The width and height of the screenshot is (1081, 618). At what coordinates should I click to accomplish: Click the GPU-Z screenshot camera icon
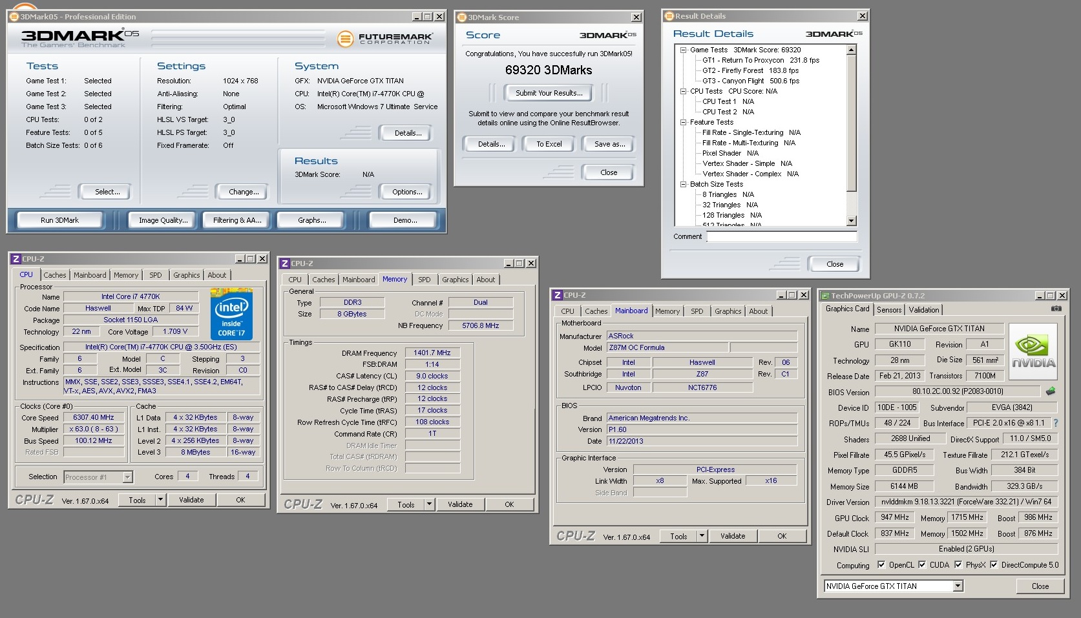[1056, 309]
